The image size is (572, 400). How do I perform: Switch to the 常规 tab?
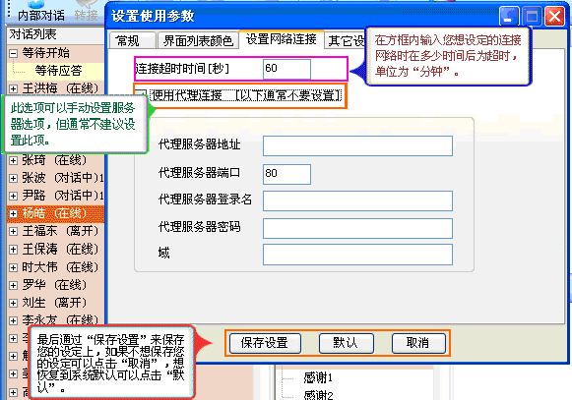coord(132,40)
